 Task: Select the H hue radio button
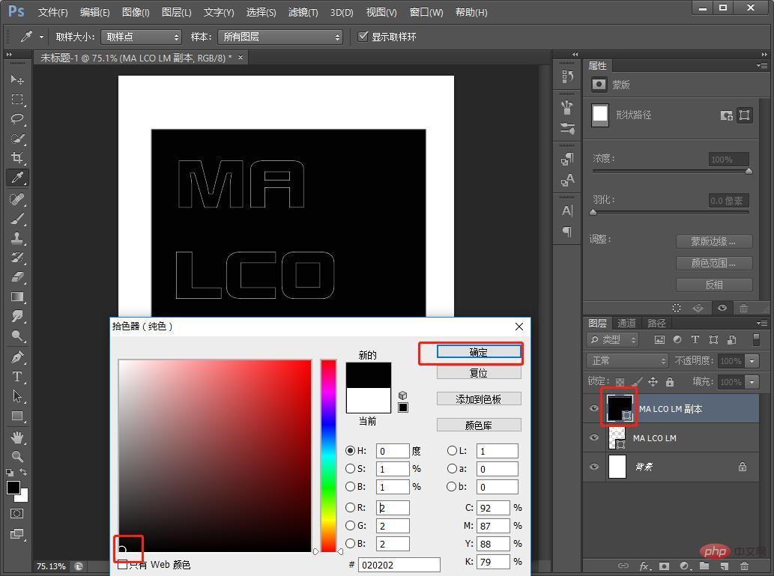[x=350, y=450]
